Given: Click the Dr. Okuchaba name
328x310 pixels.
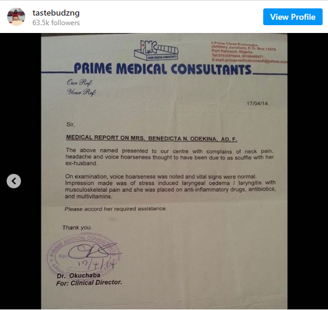Looking at the screenshot, I should point(79,275).
